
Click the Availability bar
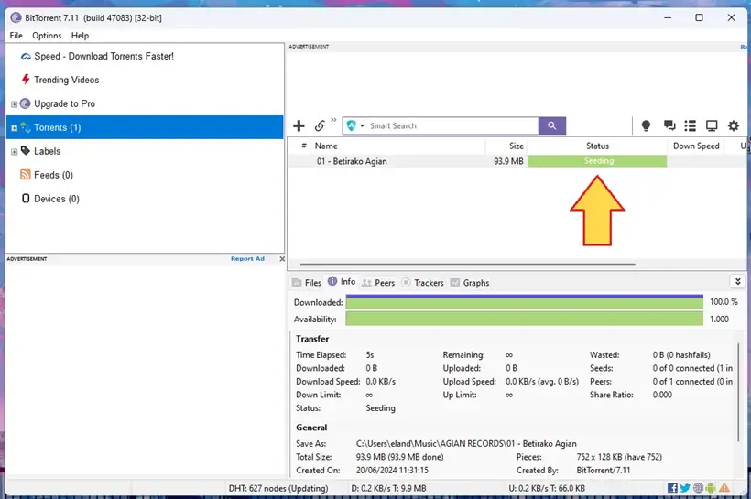click(525, 319)
